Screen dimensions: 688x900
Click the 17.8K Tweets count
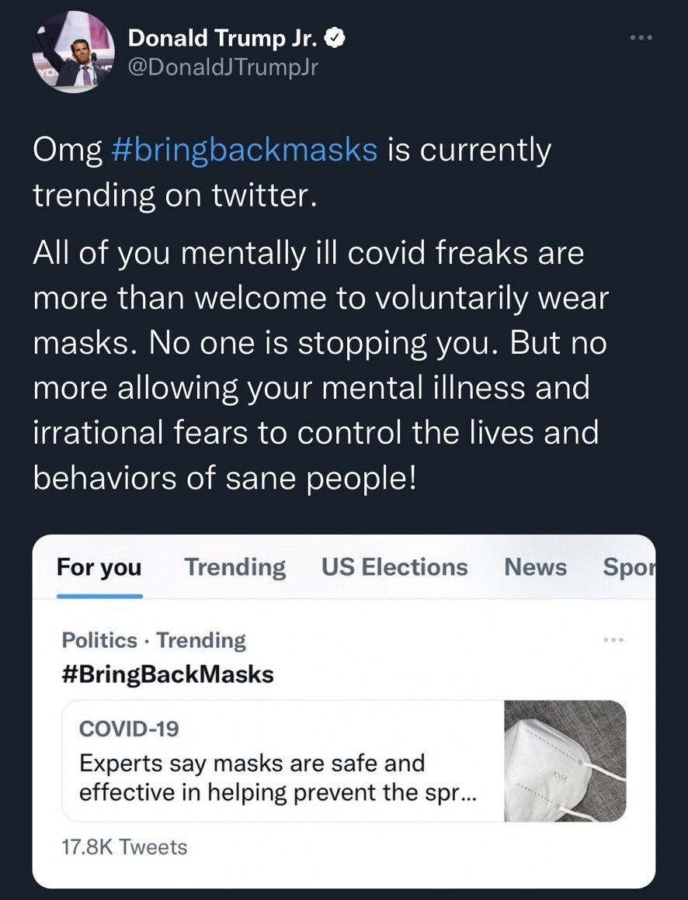(124, 846)
